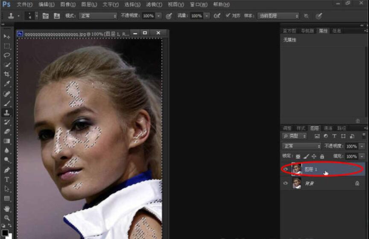This screenshot has height=239, width=369.
Task: Select the Gradient tool
Action: pyautogui.click(x=6, y=141)
